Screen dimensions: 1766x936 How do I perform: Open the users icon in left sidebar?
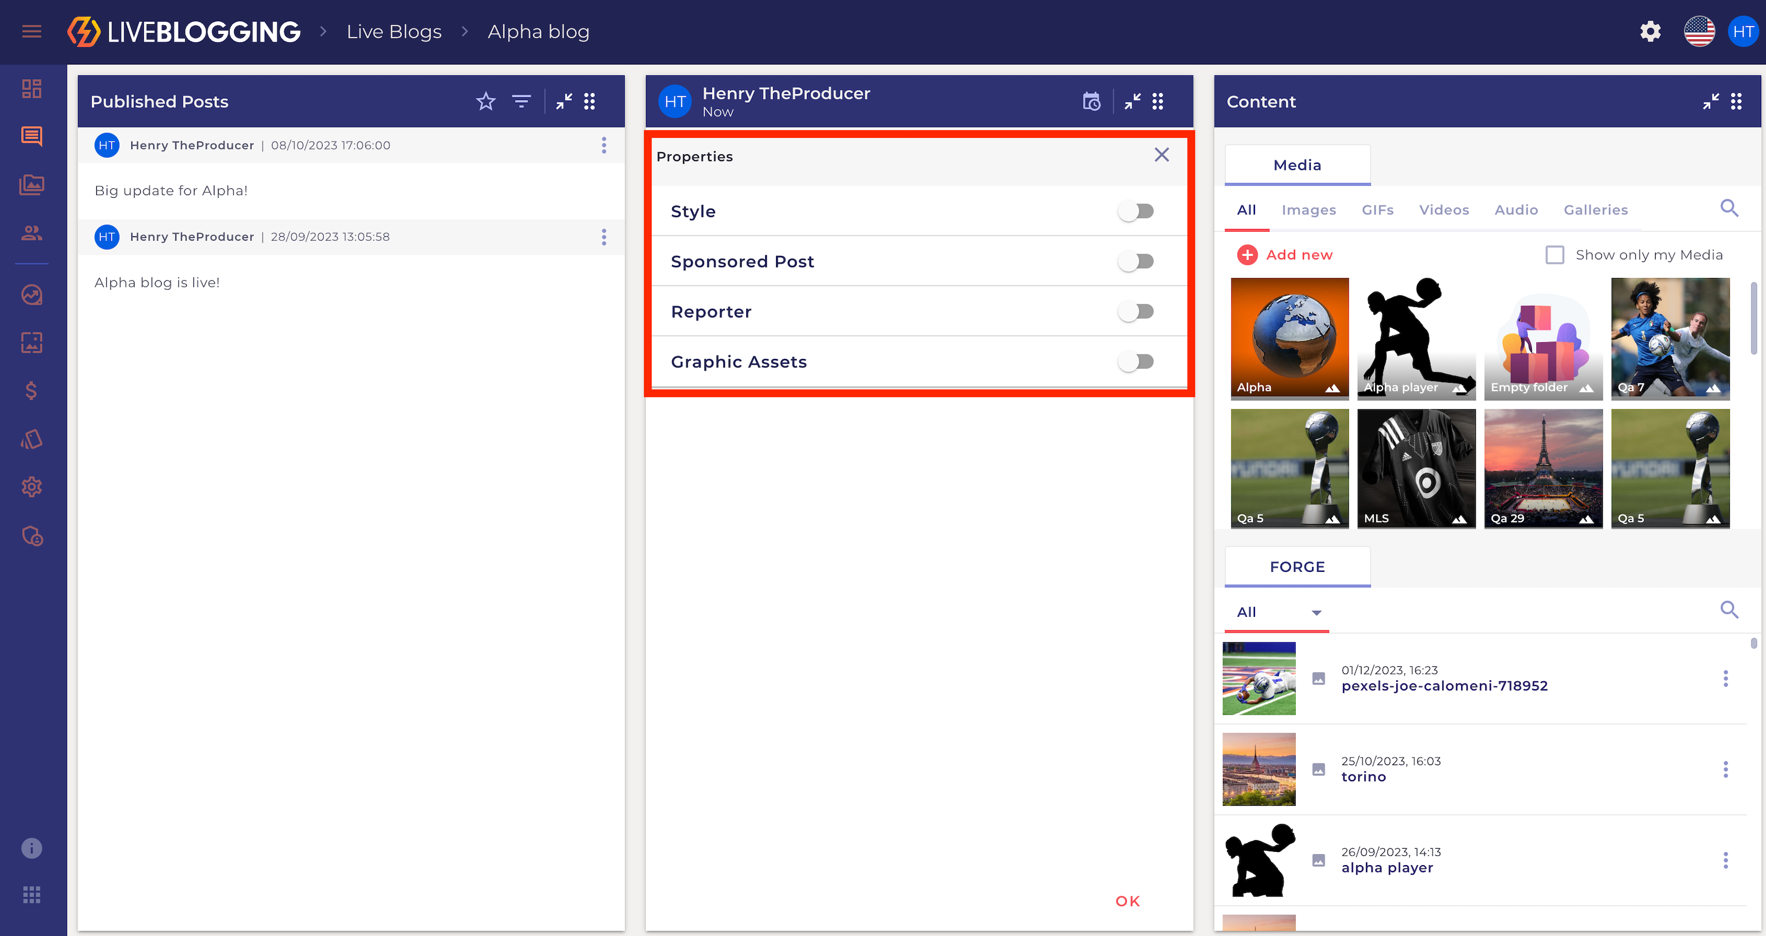pos(31,233)
